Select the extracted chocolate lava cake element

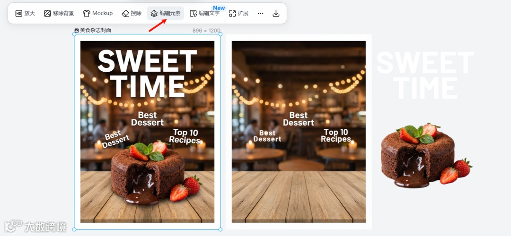(426, 156)
